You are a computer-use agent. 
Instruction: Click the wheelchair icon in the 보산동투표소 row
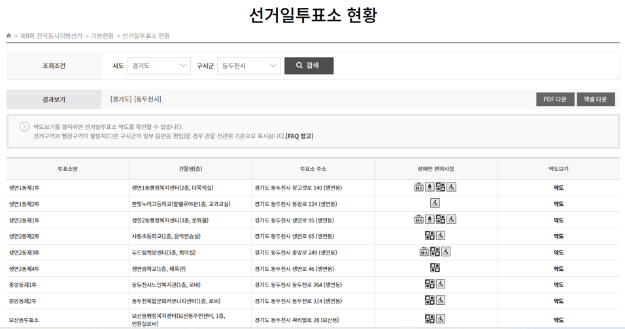[441, 319]
